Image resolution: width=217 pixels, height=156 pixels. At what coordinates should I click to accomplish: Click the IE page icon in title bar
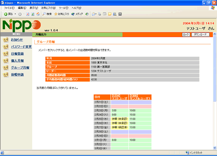(2, 3)
